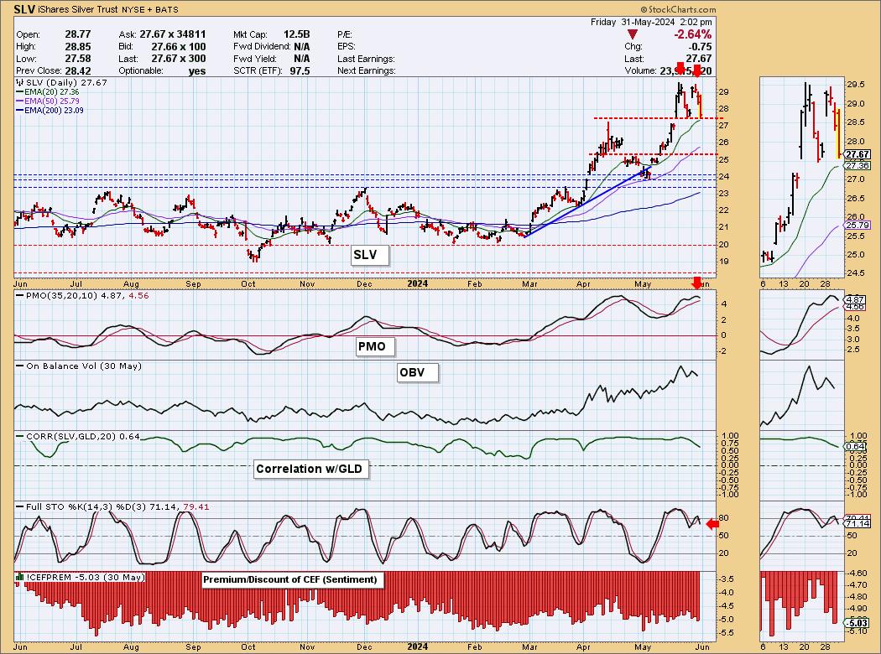Select the boxed OBV annotation label
This screenshot has width=881, height=654.
417,372
